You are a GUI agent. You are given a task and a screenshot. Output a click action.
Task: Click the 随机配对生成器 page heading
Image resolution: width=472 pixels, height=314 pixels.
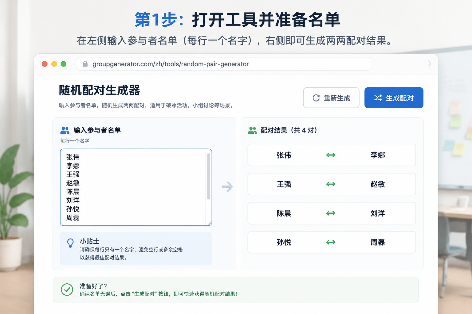pos(99,90)
